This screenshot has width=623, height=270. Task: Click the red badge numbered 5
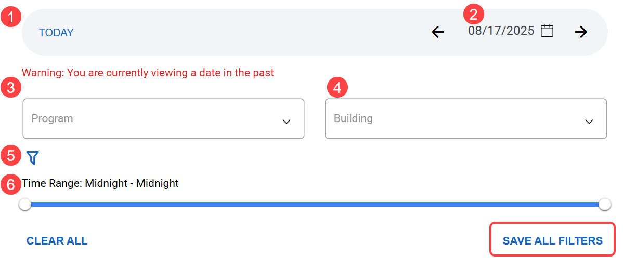pos(10,155)
